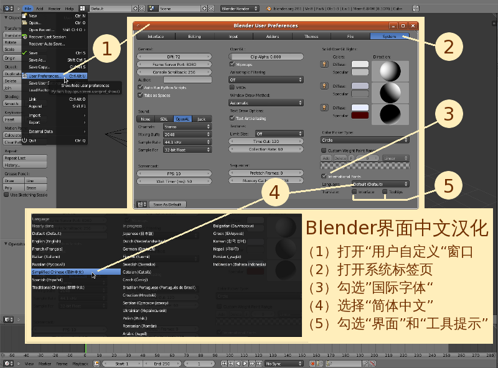Screen dimensions: 498x368
Task: Click the Repeat Last button
Action: point(25,158)
